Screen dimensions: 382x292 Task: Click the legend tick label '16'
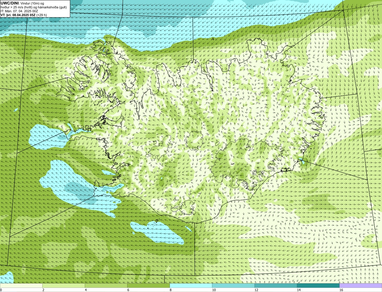341,290
